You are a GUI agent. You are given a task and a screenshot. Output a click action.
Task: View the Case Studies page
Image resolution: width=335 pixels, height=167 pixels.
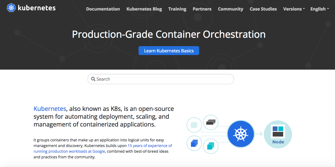pos(263,9)
